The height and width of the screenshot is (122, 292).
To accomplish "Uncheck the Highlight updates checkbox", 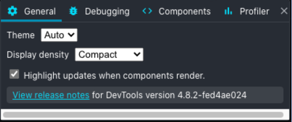I will point(14,74).
